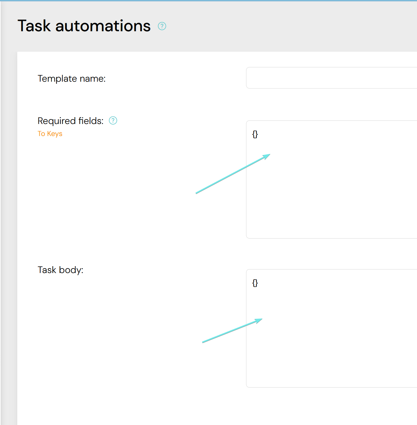
Task: Click the gray header area right of title
Action: tap(293, 26)
